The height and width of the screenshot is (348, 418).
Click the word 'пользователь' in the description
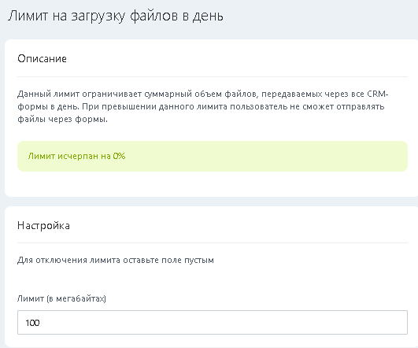258,106
